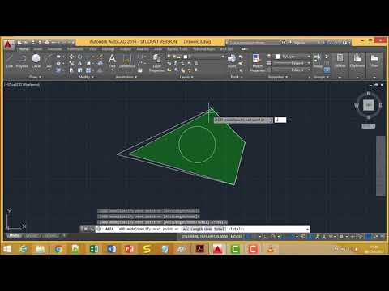
Task: Toggle MODEL space in status bar
Action: [x=236, y=237]
